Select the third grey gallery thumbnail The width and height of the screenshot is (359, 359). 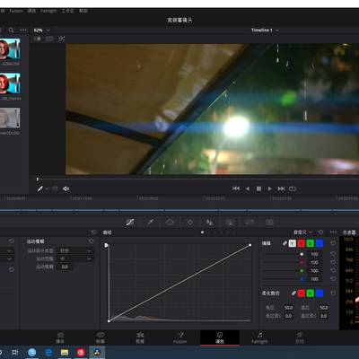10,118
